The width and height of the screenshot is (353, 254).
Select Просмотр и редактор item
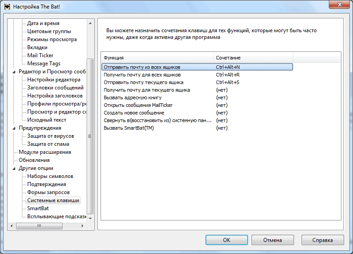[x=56, y=112]
